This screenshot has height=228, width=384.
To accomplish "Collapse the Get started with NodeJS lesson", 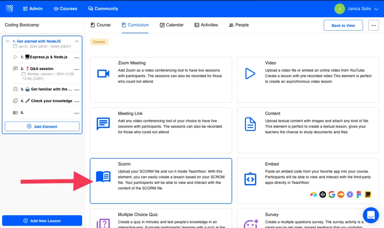I will pyautogui.click(x=77, y=41).
